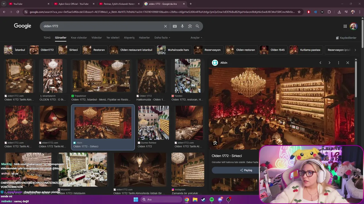Open the Gurme Rehber image result
Image resolution: width=364 pixels, height=204 pixels.
(153, 127)
